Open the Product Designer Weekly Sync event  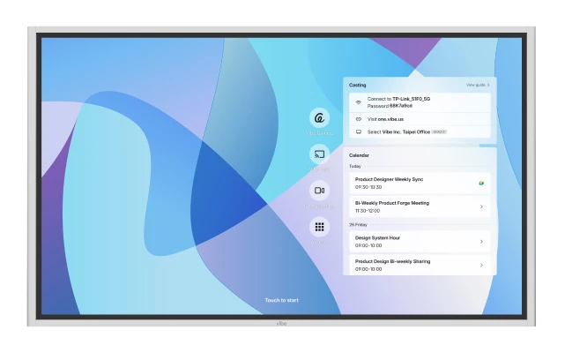(420, 183)
